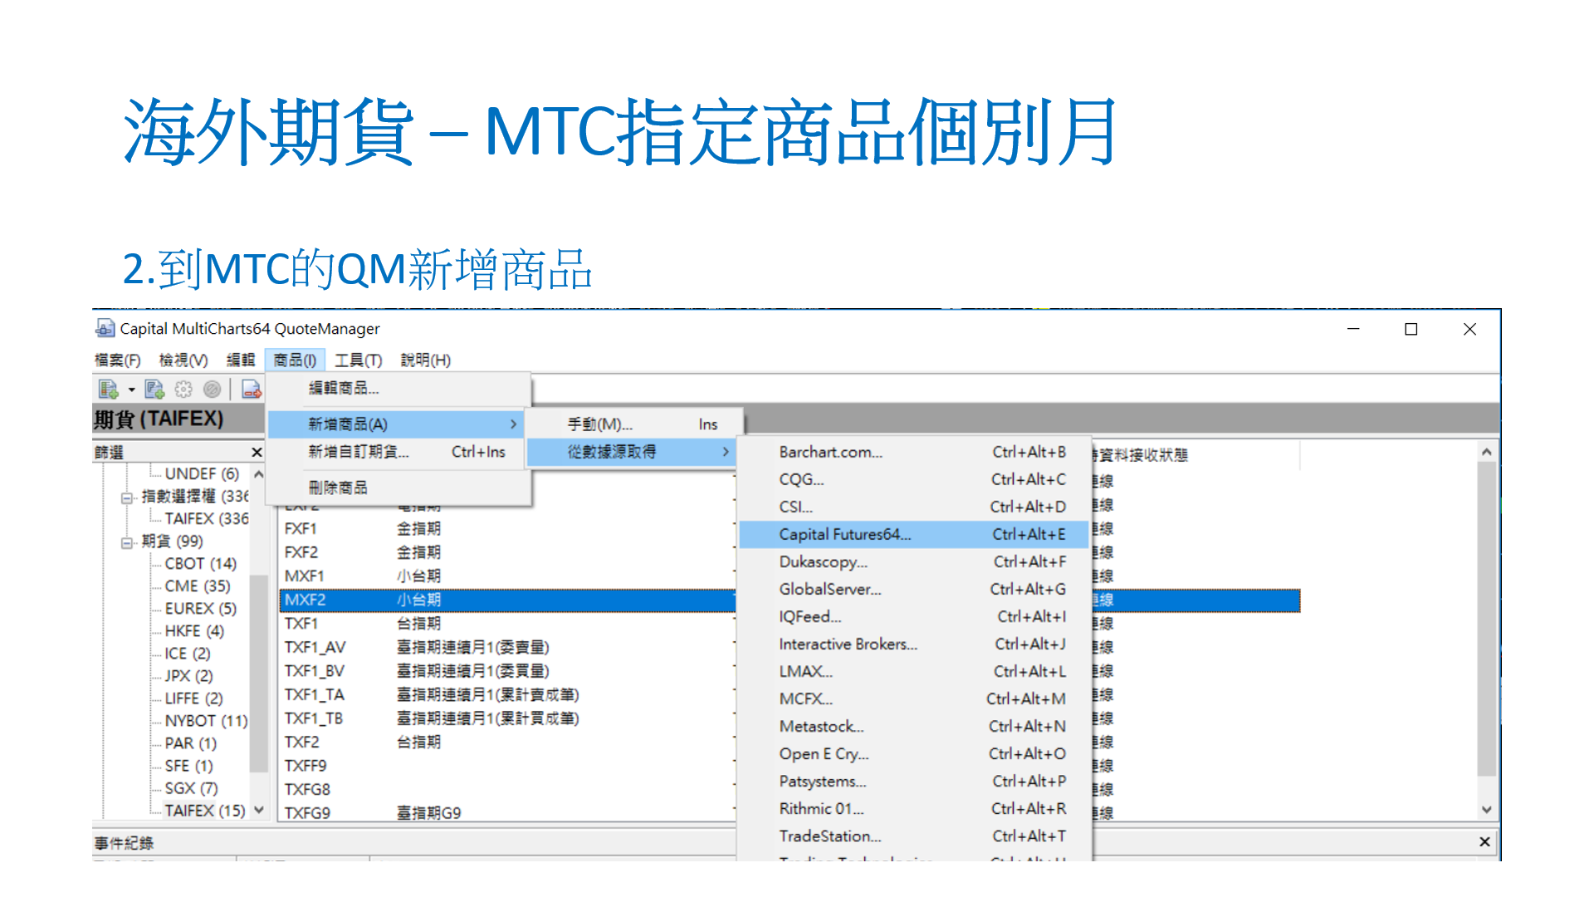Screen dimensions: 1594x897
Task: Select the TXFG9 臺指期G9 row
Action: click(507, 812)
